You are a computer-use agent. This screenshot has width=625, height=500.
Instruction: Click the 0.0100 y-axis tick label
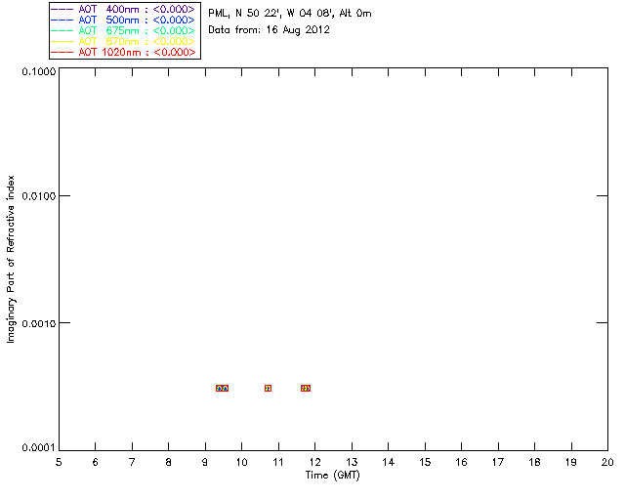click(39, 196)
